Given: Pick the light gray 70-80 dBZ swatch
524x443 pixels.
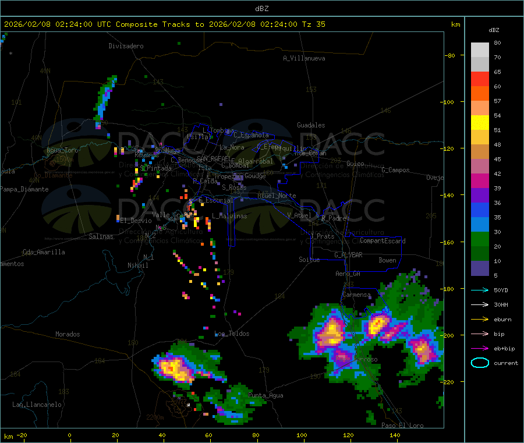Looking at the screenshot, I should point(480,50).
